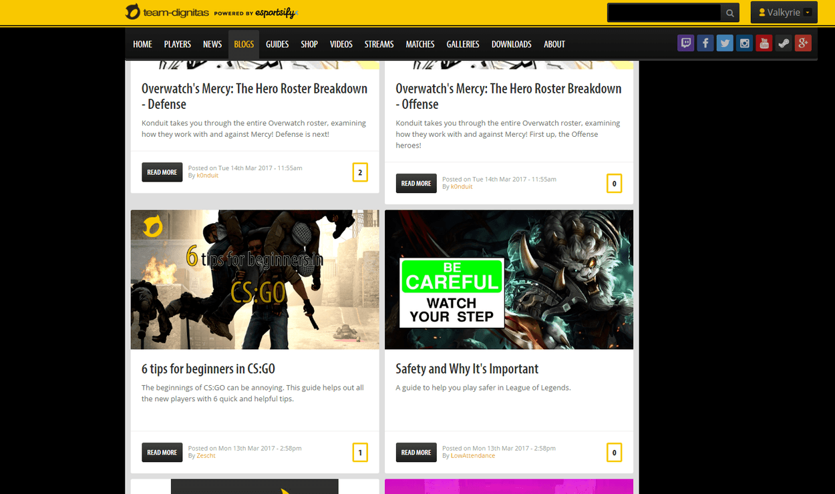The image size is (835, 494).
Task: Open the YouTube social icon
Action: point(764,43)
